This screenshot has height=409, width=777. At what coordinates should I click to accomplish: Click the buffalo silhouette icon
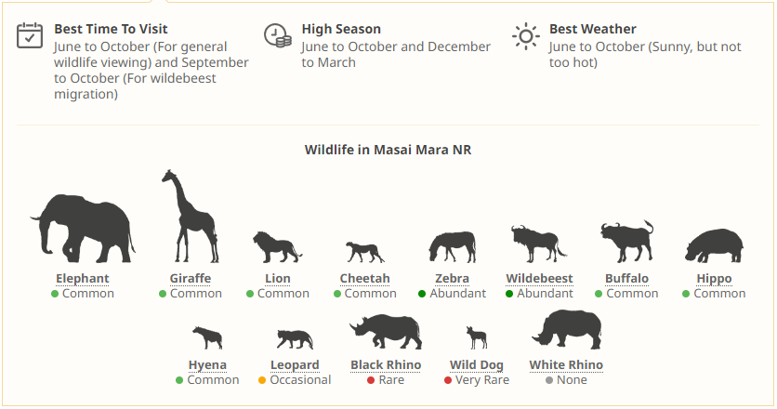coord(626,242)
